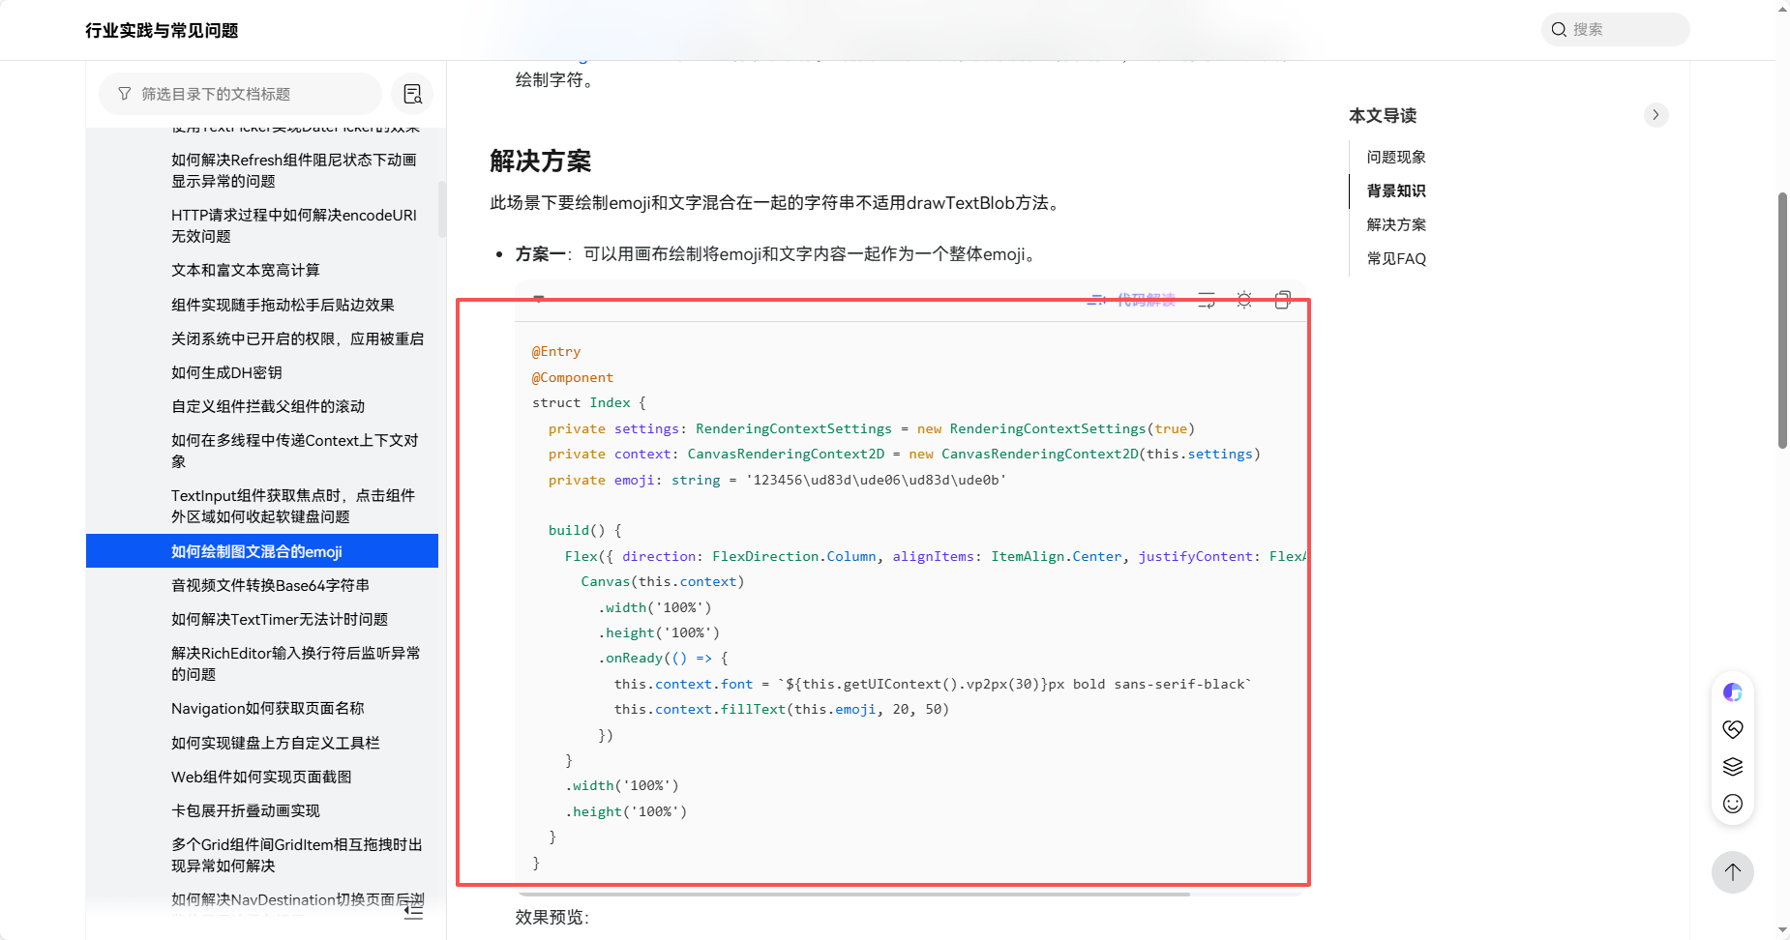Toggle the code block light/dark theme

pos(1244,300)
